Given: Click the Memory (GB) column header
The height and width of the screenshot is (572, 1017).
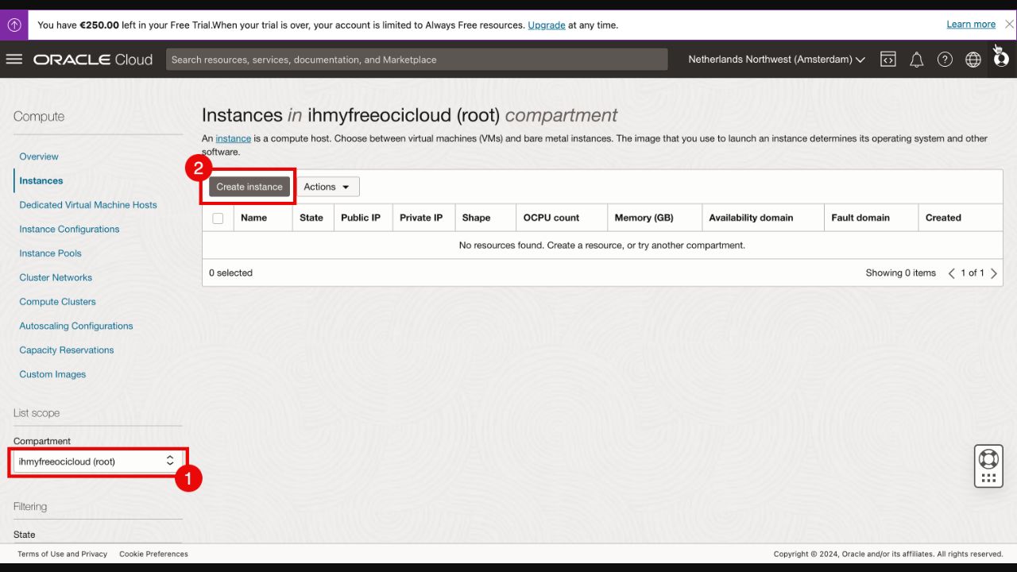Looking at the screenshot, I should tap(644, 218).
